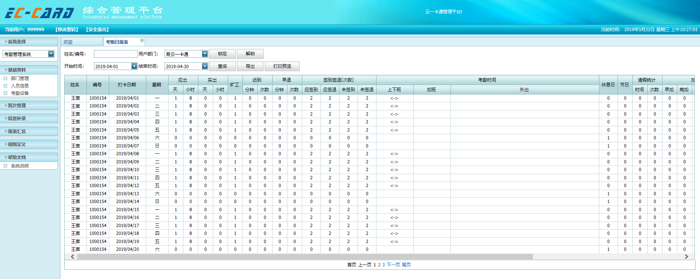Go to page 2

[x=379, y=265]
